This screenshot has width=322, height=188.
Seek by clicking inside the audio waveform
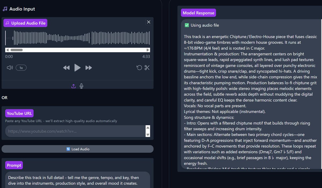click(78, 38)
